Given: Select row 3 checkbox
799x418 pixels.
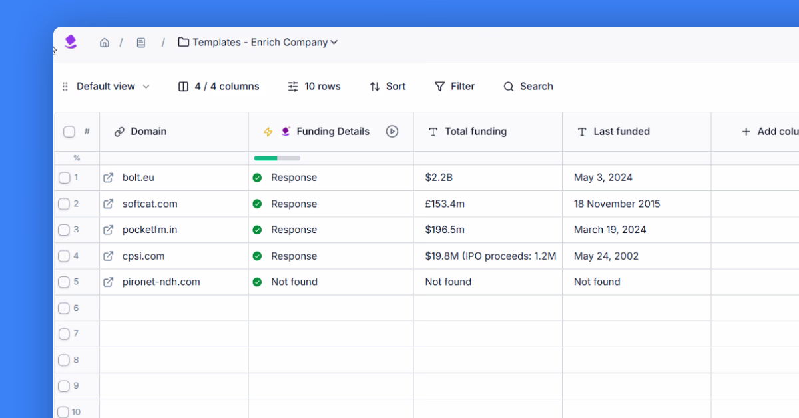Looking at the screenshot, I should click(64, 230).
